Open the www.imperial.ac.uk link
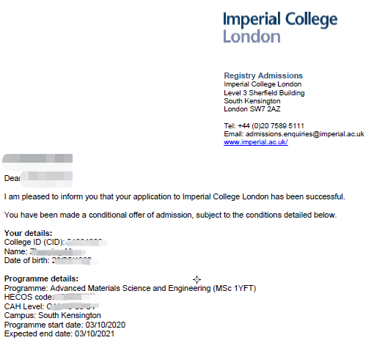The image size is (374, 343). pyautogui.click(x=256, y=142)
